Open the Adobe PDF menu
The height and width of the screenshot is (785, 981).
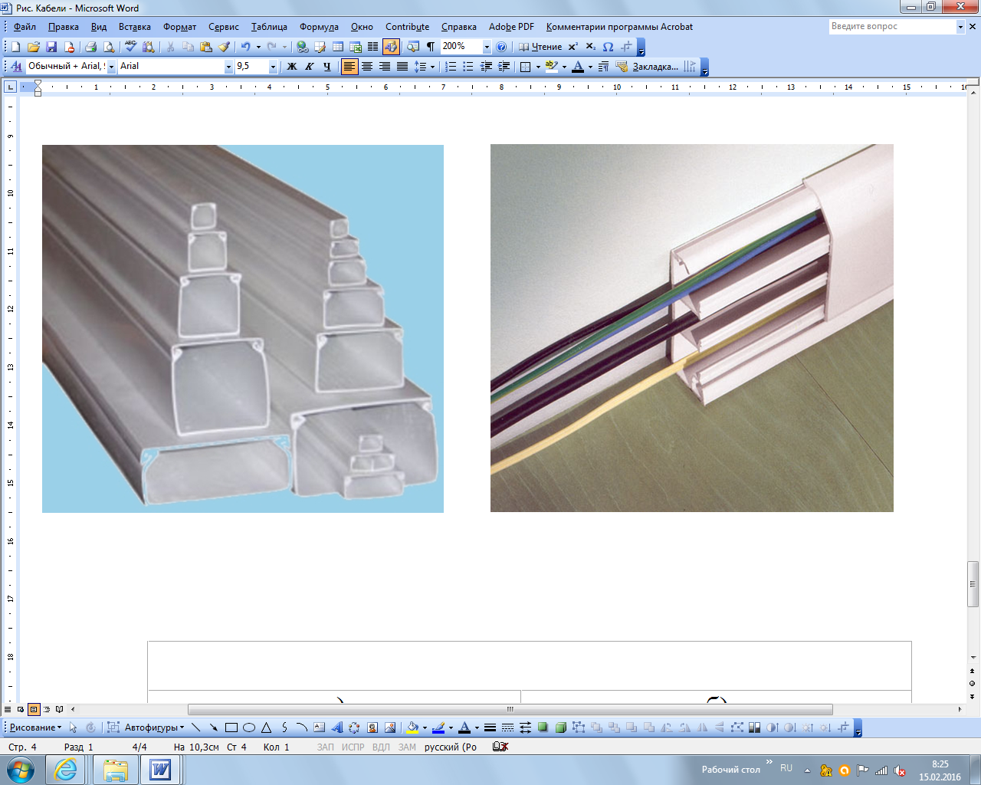tap(511, 27)
